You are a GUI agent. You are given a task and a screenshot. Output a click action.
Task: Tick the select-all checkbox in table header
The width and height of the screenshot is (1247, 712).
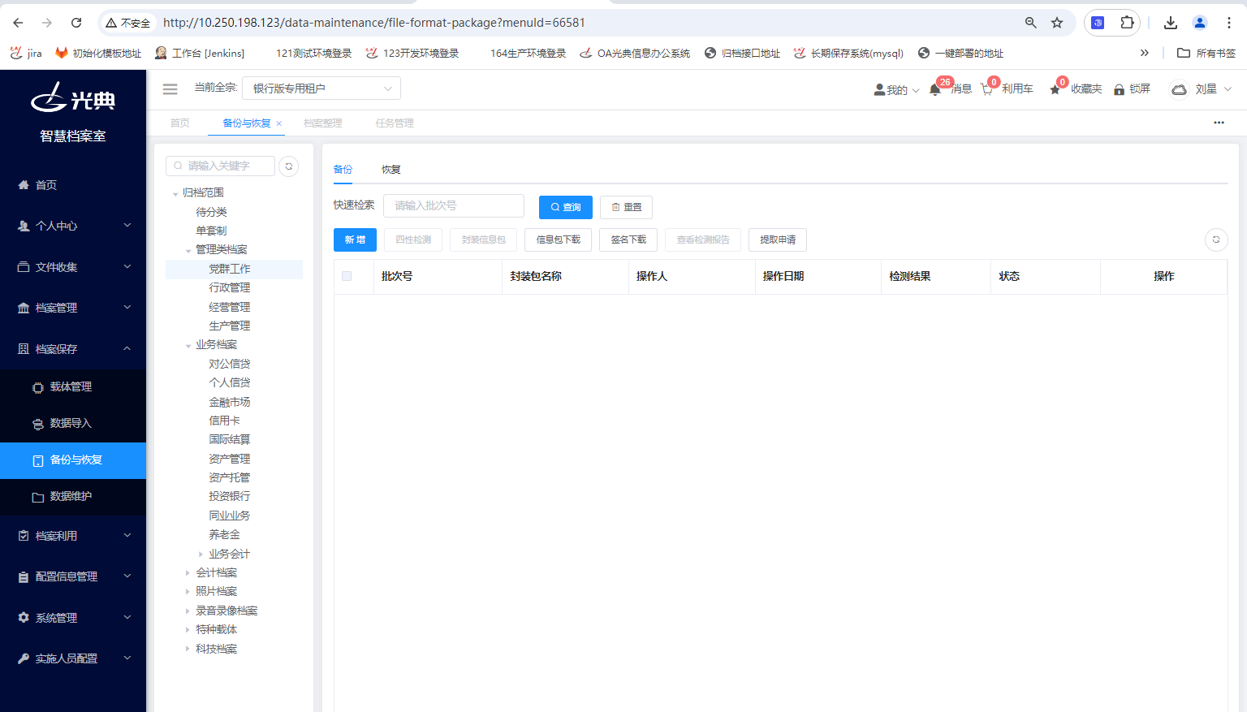coord(347,276)
